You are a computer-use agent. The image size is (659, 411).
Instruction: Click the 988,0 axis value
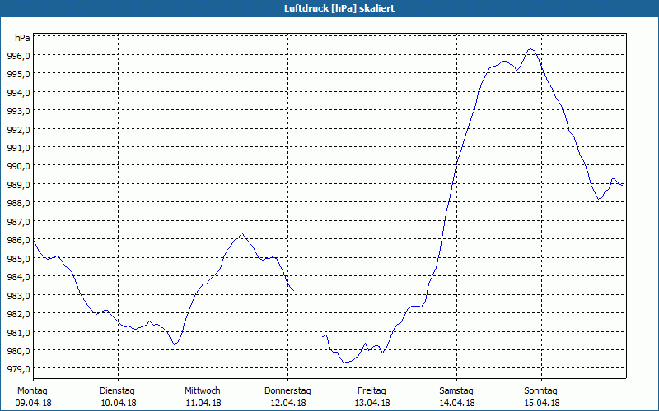click(18, 203)
